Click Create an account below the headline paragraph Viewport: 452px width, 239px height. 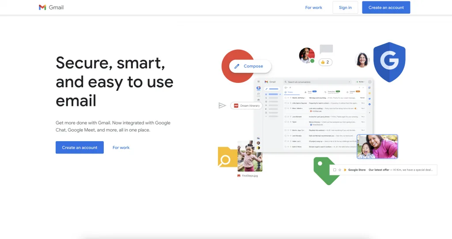pos(79,147)
